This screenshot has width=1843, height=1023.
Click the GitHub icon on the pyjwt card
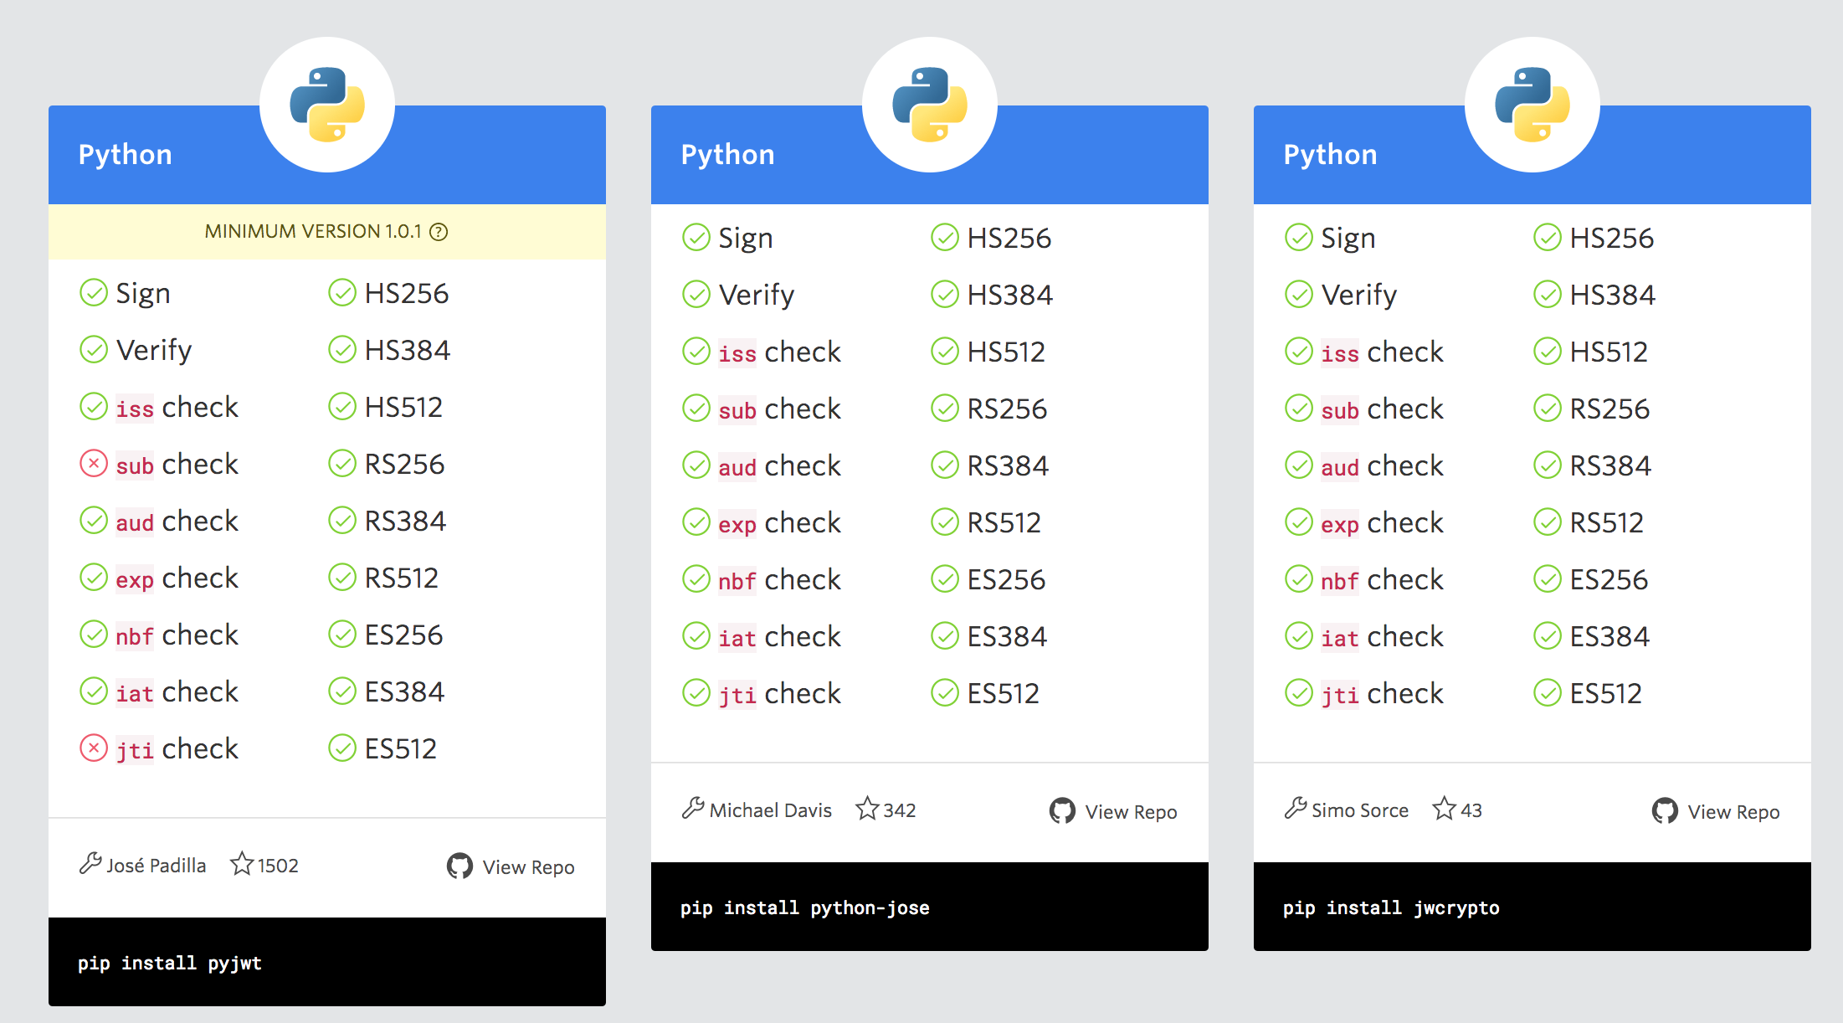pyautogui.click(x=459, y=866)
